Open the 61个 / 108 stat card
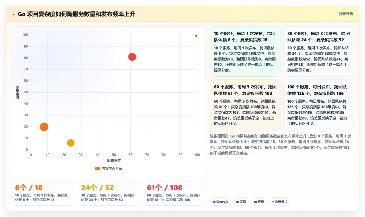This screenshot has width=365, height=217. pos(174,193)
